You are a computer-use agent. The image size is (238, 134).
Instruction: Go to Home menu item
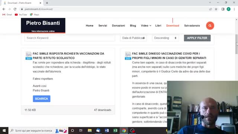90,26
